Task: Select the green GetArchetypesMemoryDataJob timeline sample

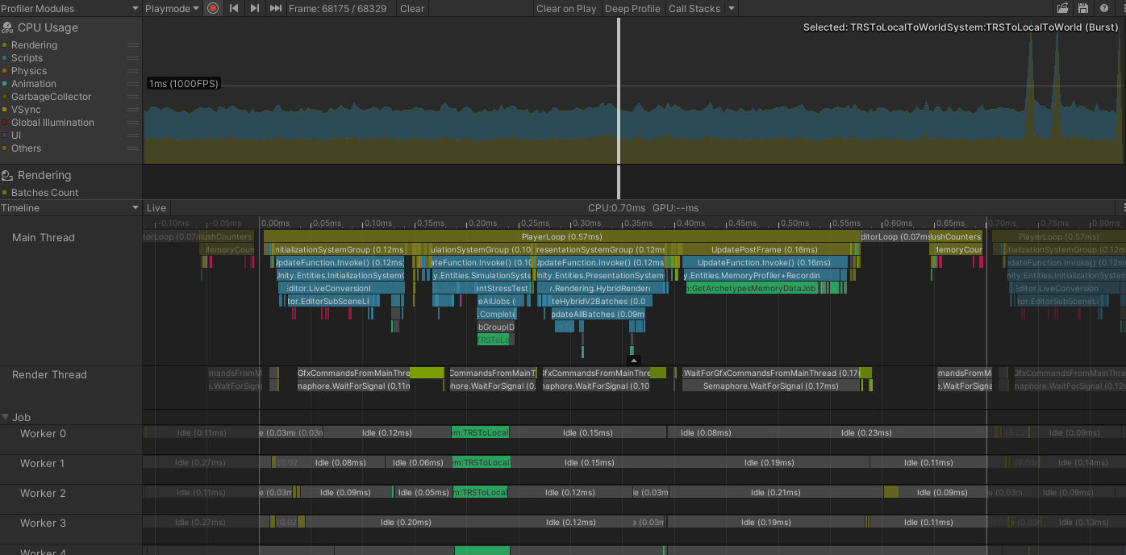Action: 751,288
